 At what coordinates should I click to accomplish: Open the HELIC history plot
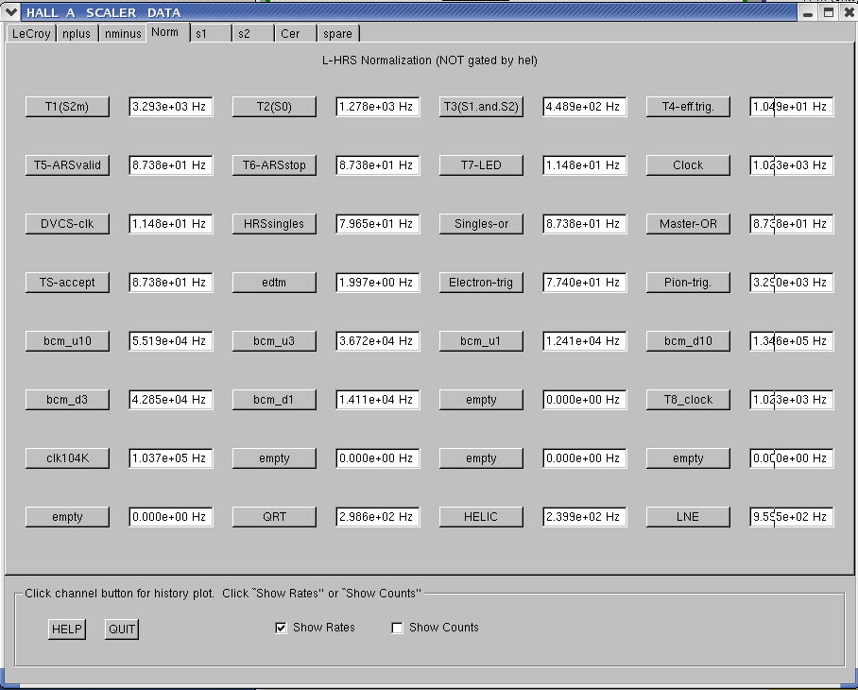pos(481,516)
